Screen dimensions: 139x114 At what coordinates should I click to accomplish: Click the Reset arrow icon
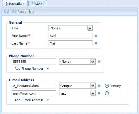click(14, 12)
